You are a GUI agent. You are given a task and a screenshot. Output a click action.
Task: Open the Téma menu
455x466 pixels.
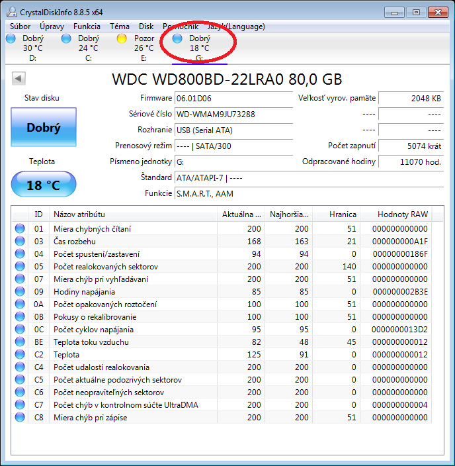120,26
